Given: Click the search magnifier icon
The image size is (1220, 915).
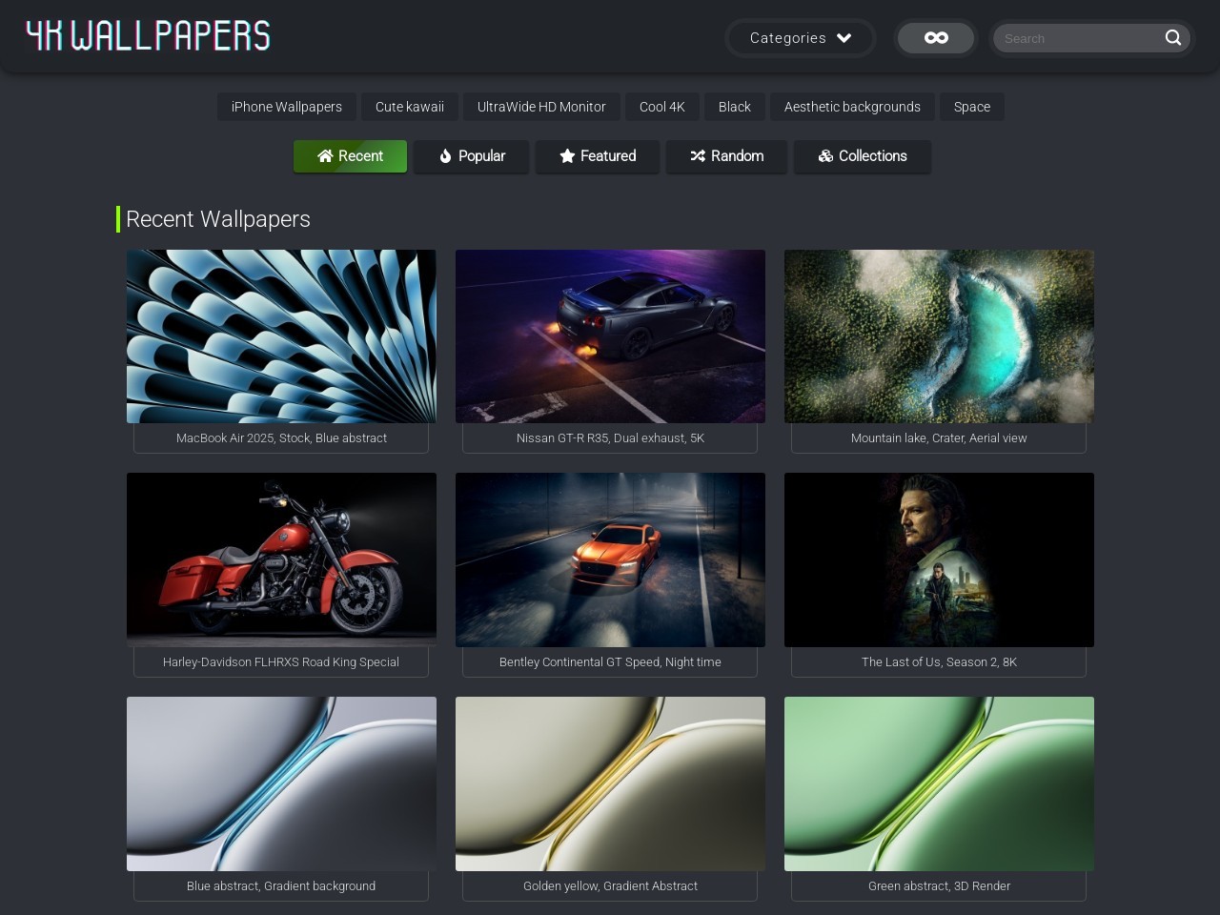Looking at the screenshot, I should click(1173, 38).
